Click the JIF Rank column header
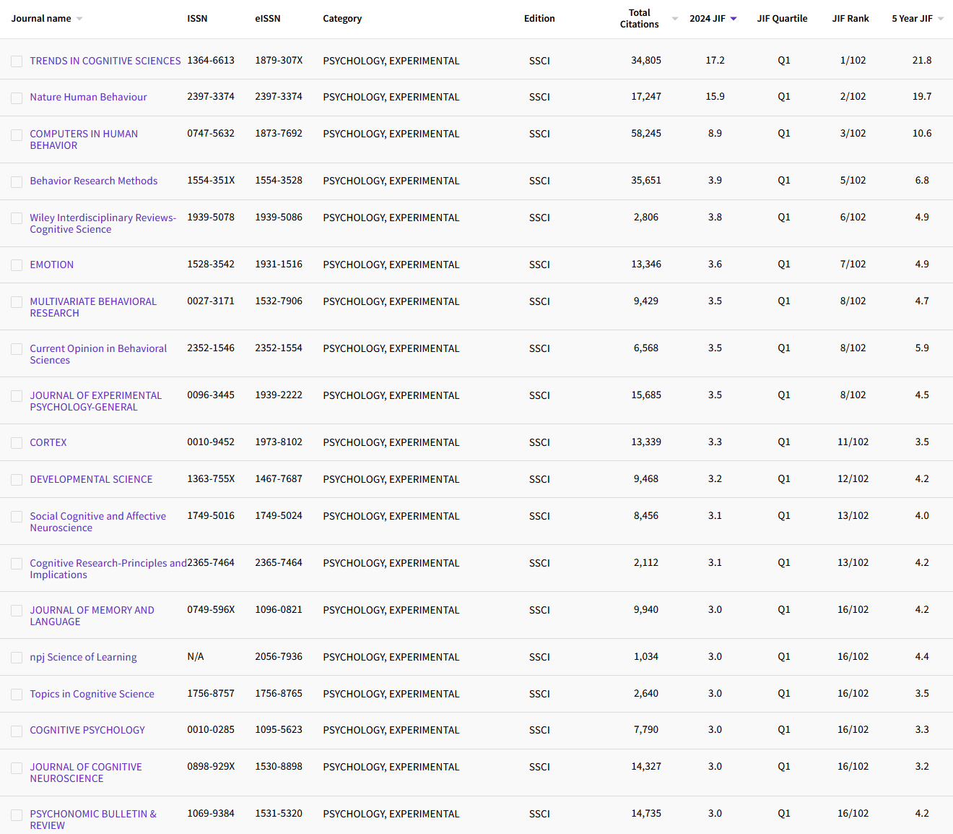The image size is (953, 834). point(850,19)
